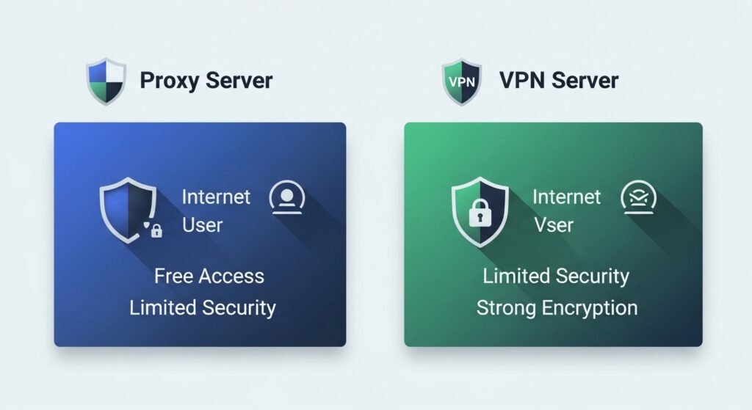This screenshot has height=410, width=752.
Task: Click the User label in blue card
Action: point(202,224)
